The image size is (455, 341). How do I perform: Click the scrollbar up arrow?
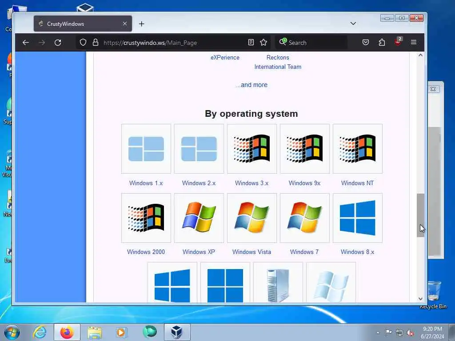point(420,55)
